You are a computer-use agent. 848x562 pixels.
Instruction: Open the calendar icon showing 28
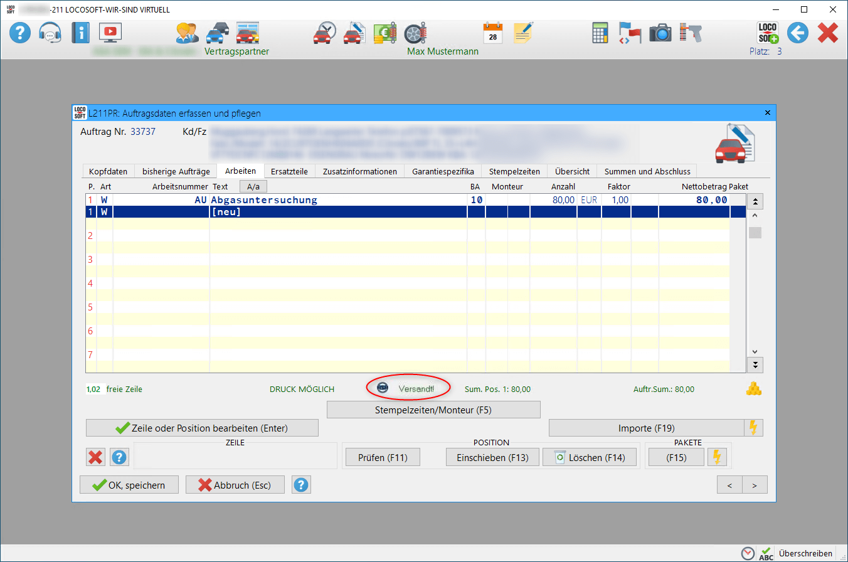pos(493,33)
